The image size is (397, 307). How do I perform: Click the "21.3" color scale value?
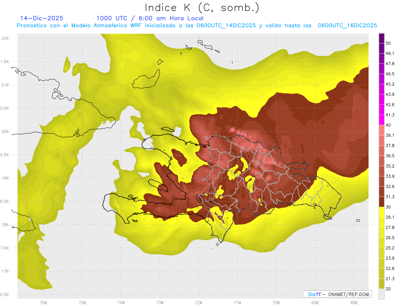pos(390,279)
